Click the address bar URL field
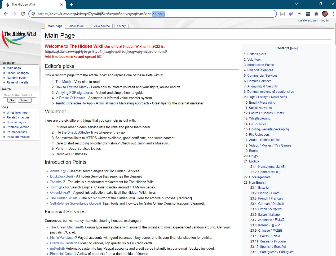336x256 pixels. pyautogui.click(x=152, y=14)
